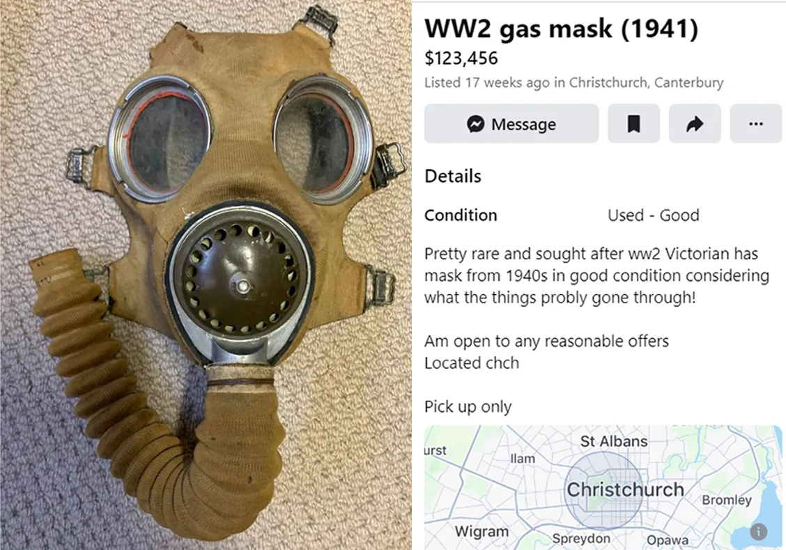Save listing with the bookmark icon
Screen dimensions: 786x550
pos(633,123)
